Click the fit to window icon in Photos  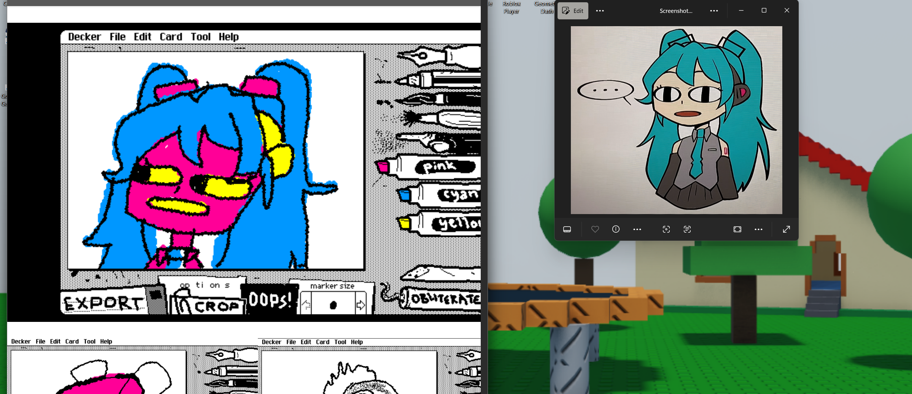pos(737,229)
